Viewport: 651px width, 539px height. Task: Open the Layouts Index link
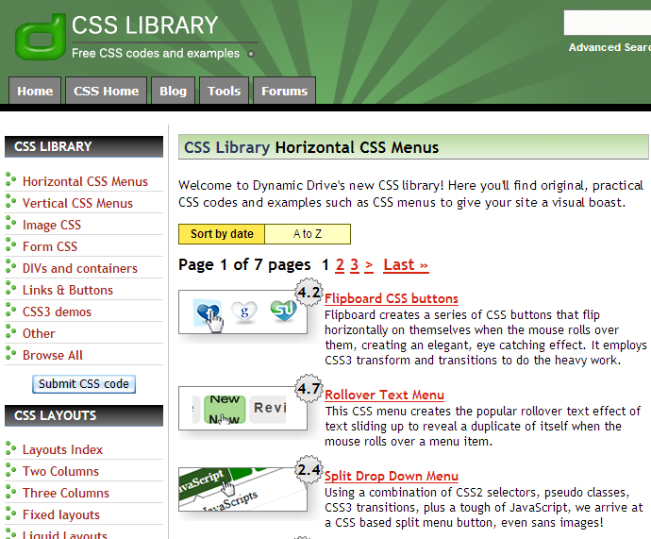[62, 449]
